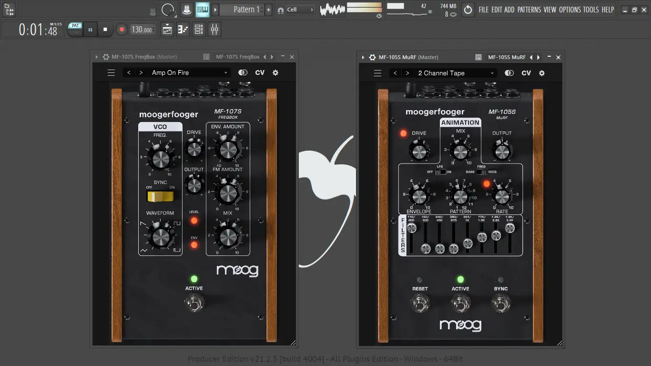The height and width of the screenshot is (366, 651).
Task: Click the CV button in FreqBox
Action: tap(260, 73)
